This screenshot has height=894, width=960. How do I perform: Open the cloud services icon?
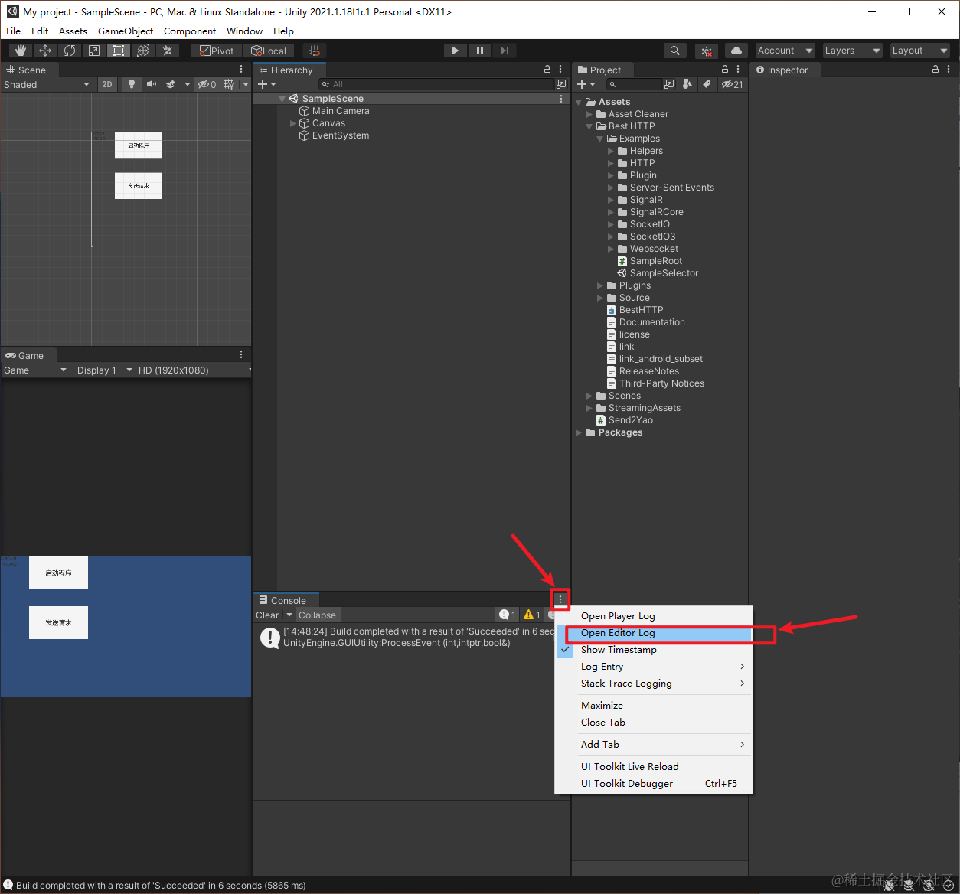coord(736,51)
